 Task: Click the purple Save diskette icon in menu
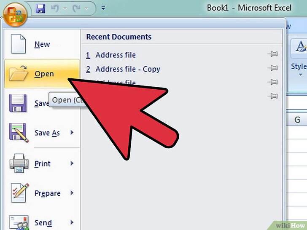[x=18, y=103]
